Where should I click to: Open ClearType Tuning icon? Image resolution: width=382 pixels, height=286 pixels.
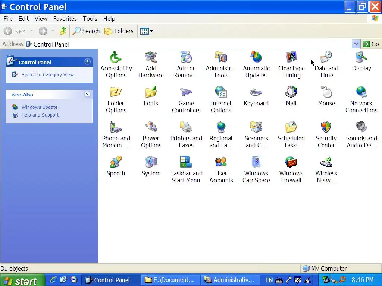291,57
